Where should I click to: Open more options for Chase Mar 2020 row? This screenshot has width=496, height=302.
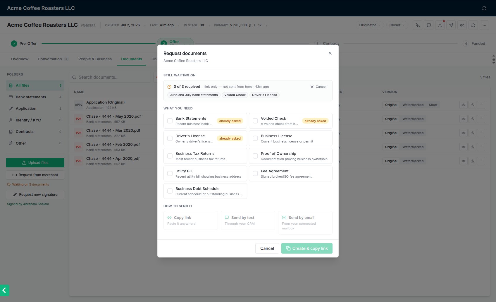click(x=481, y=133)
